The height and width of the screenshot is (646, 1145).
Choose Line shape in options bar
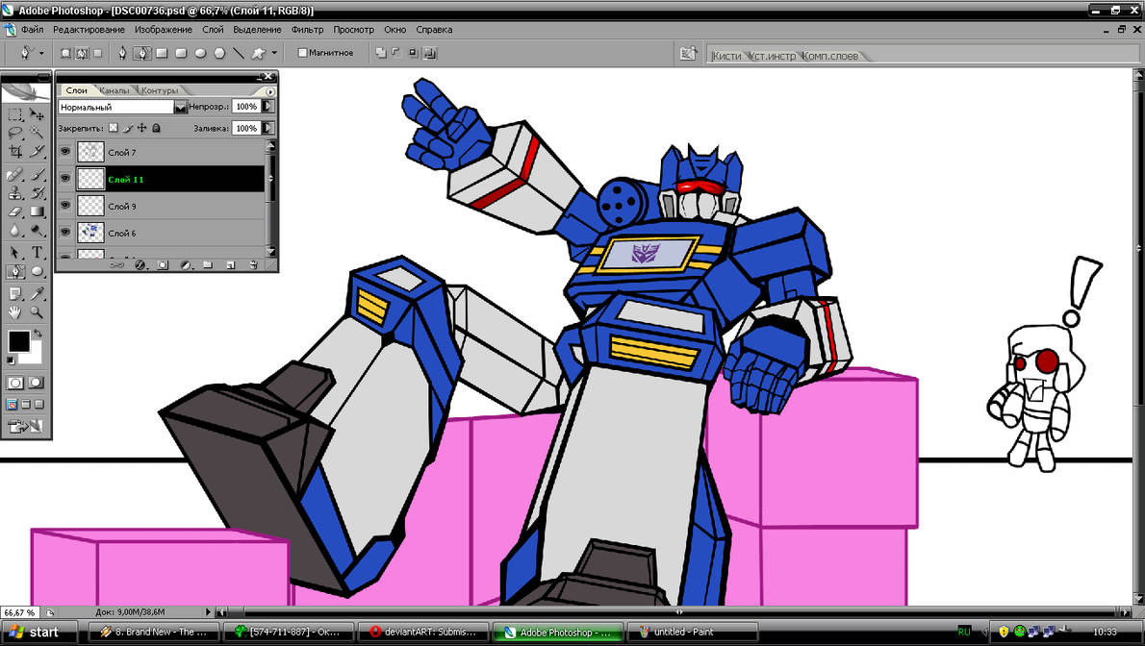click(x=239, y=53)
